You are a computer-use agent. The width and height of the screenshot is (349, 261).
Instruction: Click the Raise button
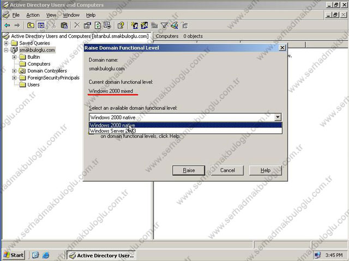(189, 170)
